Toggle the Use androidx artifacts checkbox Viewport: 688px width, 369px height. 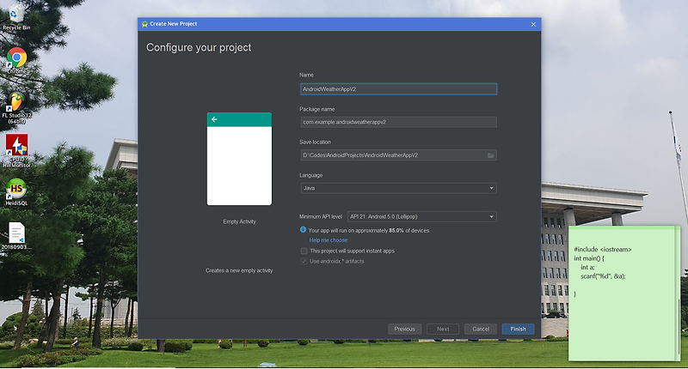tap(304, 262)
